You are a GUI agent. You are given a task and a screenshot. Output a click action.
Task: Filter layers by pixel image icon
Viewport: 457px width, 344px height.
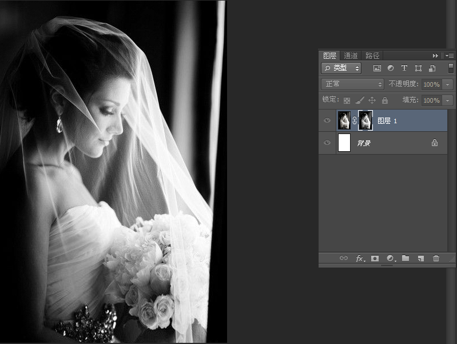[x=377, y=68]
